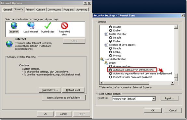The width and height of the screenshot is (187, 120).
Task: Open the Advanced tab
Action: pyautogui.click(x=82, y=10)
